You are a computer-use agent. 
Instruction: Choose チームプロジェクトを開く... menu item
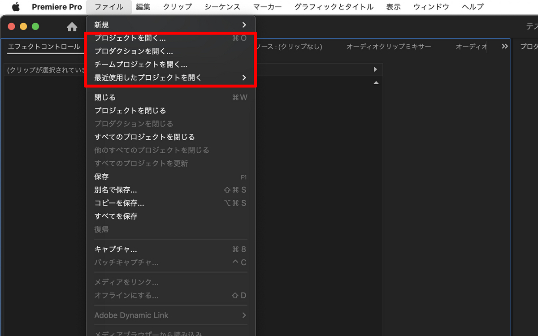(170, 65)
